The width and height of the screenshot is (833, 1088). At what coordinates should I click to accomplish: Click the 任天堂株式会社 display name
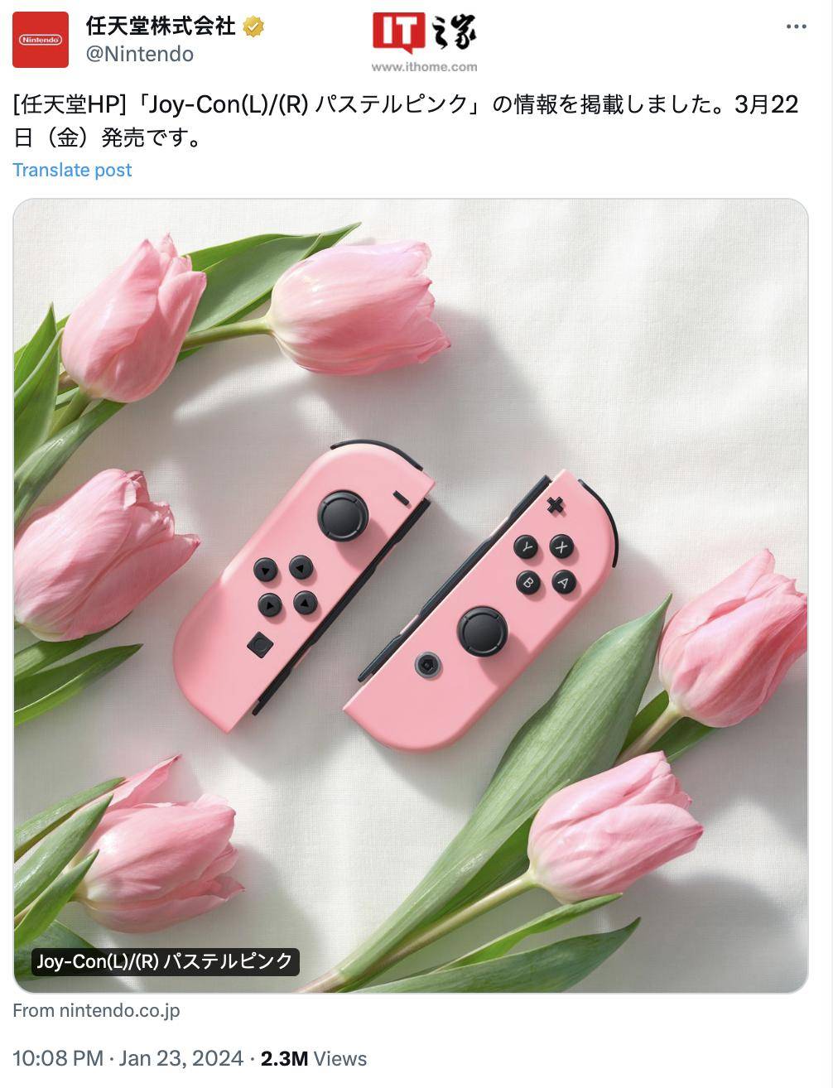pos(161,26)
